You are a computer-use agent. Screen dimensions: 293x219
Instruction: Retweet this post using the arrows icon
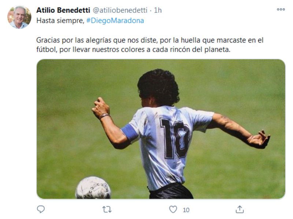107,209
